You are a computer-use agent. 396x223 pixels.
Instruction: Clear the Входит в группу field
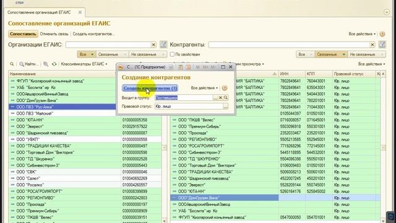coord(220,98)
